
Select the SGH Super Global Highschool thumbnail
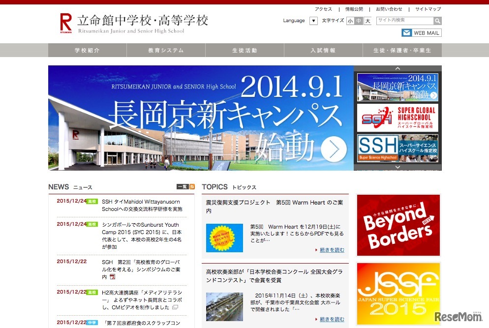coord(397,118)
